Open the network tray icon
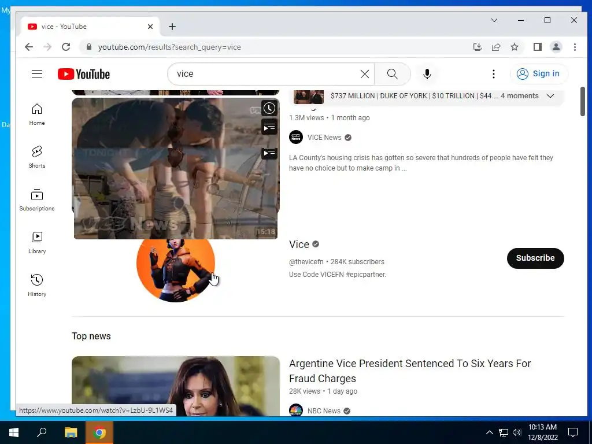 coord(504,432)
